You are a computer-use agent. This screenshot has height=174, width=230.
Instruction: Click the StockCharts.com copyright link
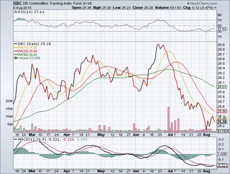[x=202, y=3]
